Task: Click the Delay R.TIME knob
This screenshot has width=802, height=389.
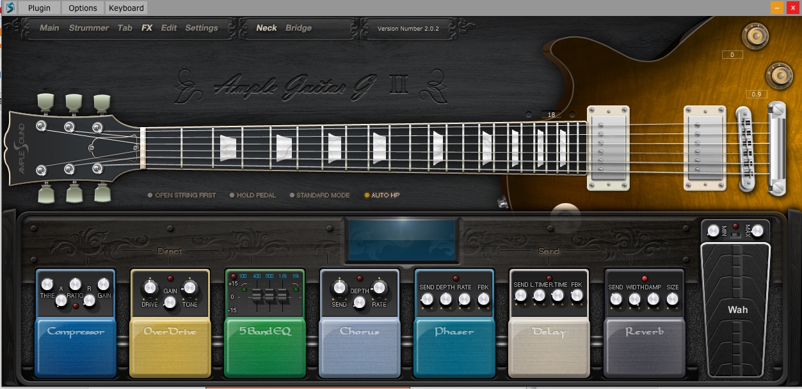Action: (558, 296)
